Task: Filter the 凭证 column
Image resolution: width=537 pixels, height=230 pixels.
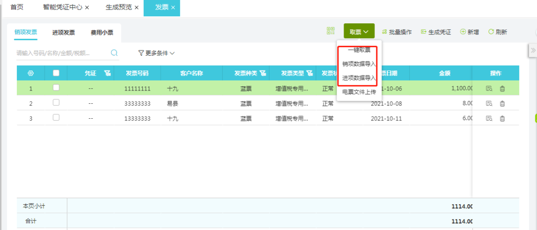Action: coord(107,73)
